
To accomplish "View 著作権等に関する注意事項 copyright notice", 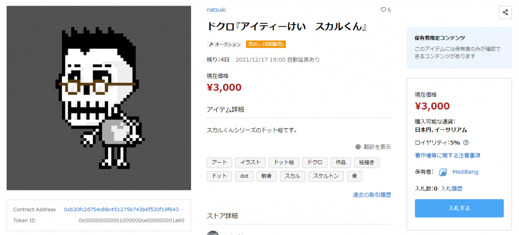I will [x=448, y=155].
